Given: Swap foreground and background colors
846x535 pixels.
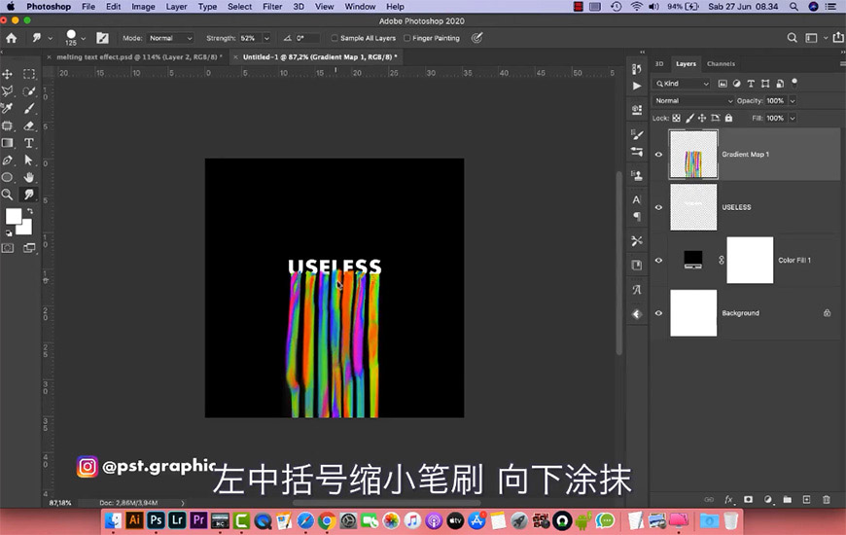Looking at the screenshot, I should coord(30,210).
